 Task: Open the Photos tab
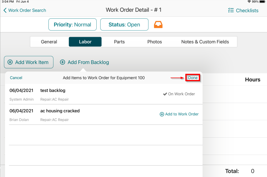pyautogui.click(x=154, y=42)
